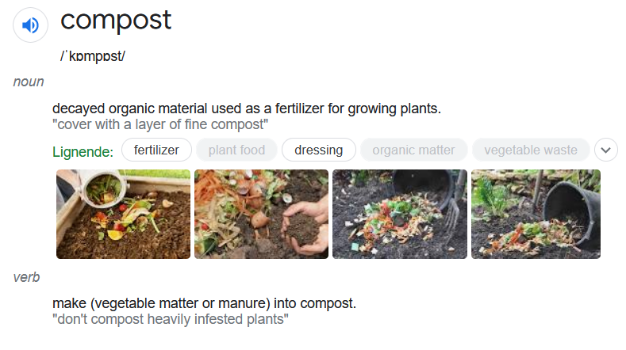Viewport: 626px width, 350px height.
Task: View the image of hands holding soil
Action: coord(261,214)
